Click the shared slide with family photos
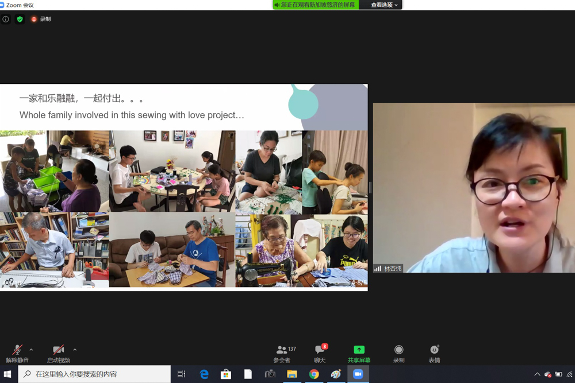 (x=183, y=188)
